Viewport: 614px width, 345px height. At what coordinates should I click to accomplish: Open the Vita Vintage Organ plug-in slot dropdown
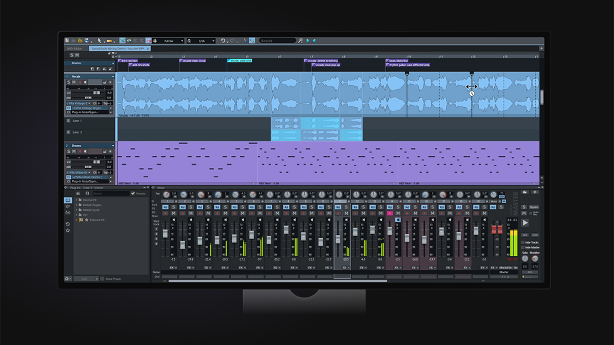(x=111, y=108)
